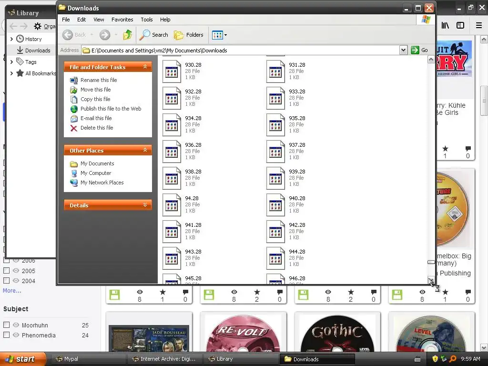Toggle the Folders pane button
The height and width of the screenshot is (366, 488).
(189, 35)
